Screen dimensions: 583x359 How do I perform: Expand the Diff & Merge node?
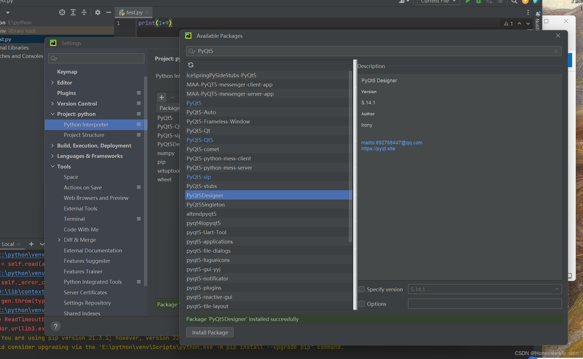pyautogui.click(x=59, y=240)
